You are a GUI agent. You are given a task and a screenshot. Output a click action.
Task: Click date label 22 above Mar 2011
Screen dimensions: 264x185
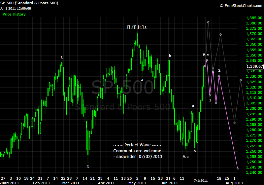(63, 178)
